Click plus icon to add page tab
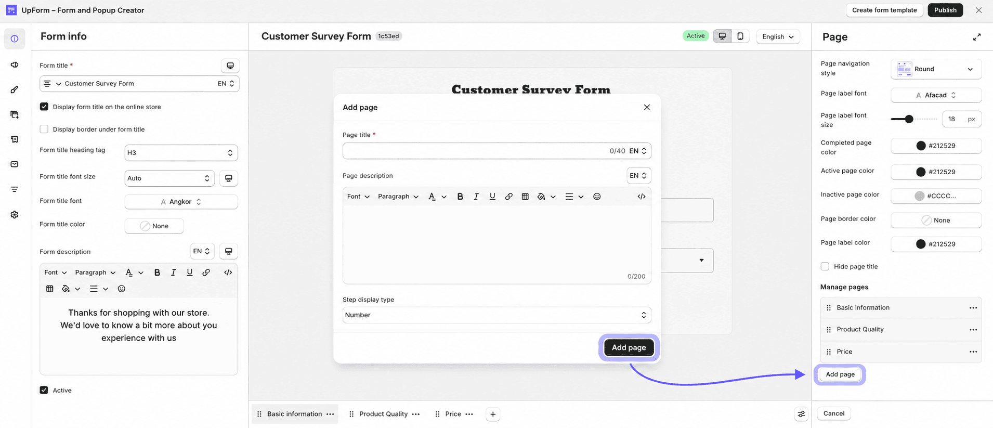This screenshot has height=428, width=993. (493, 414)
